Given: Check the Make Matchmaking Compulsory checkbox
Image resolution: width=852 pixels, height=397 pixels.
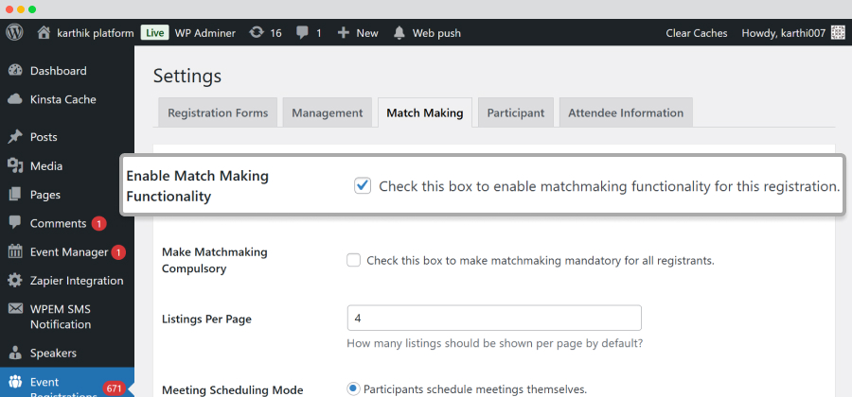Looking at the screenshot, I should (354, 260).
